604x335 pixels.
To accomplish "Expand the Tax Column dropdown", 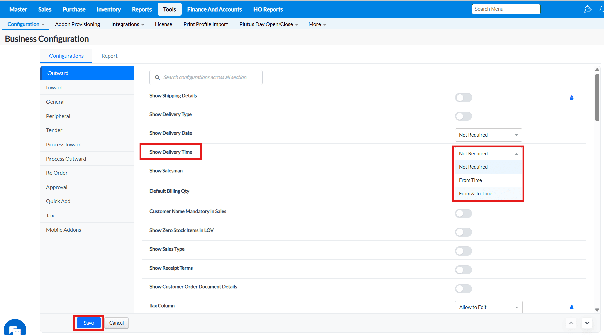I will (x=489, y=307).
